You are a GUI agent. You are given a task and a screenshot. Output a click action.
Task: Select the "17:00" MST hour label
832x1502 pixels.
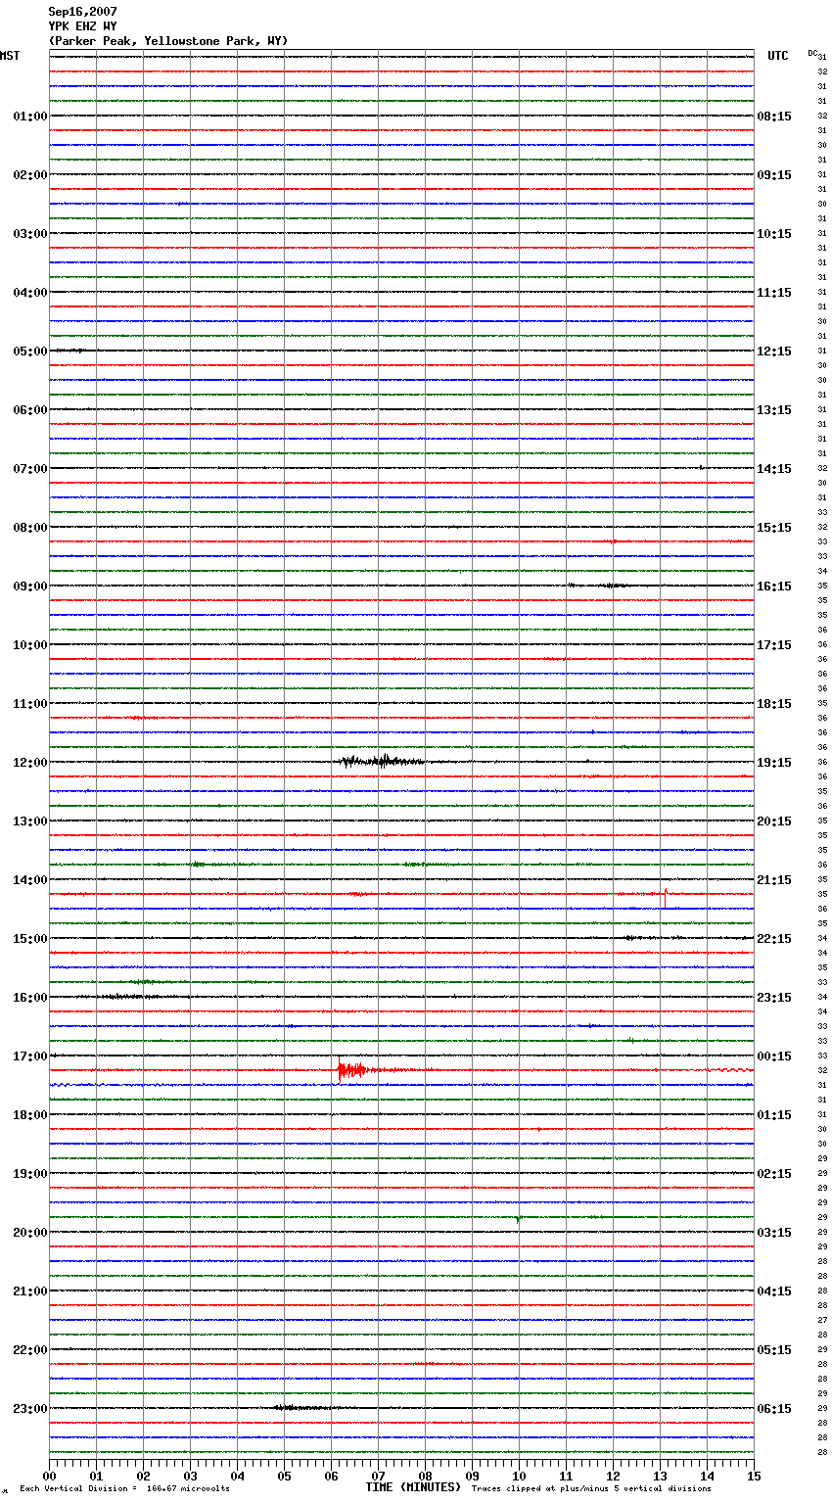[x=30, y=1056]
